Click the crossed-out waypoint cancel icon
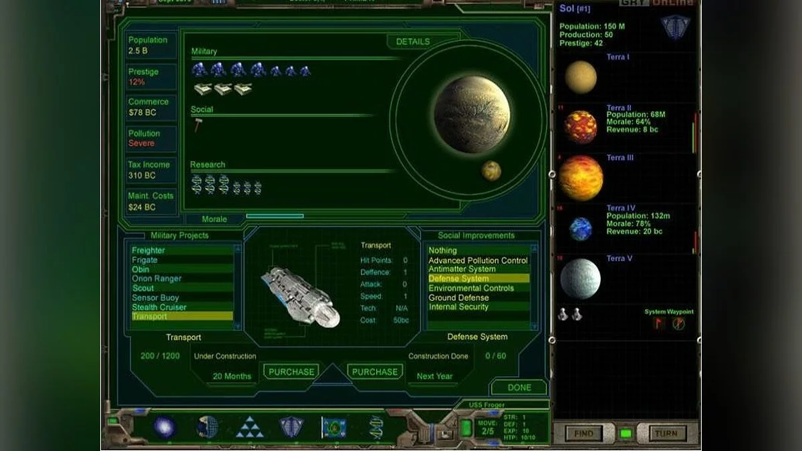This screenshot has width=802, height=451. pos(678,323)
